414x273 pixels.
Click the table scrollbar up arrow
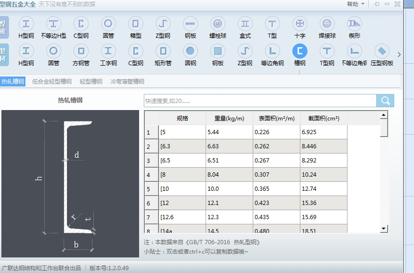click(384, 115)
